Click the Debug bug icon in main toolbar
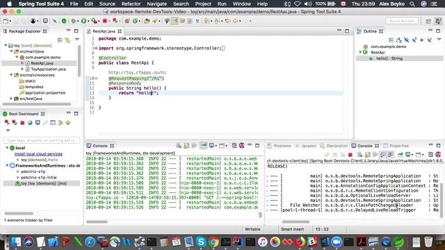The width and height of the screenshot is (445, 250). [x=74, y=21]
